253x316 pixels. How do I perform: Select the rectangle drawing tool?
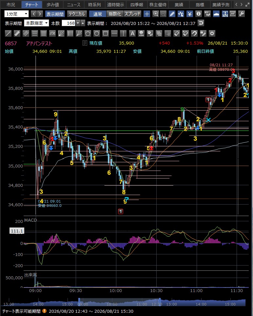tap(106, 33)
